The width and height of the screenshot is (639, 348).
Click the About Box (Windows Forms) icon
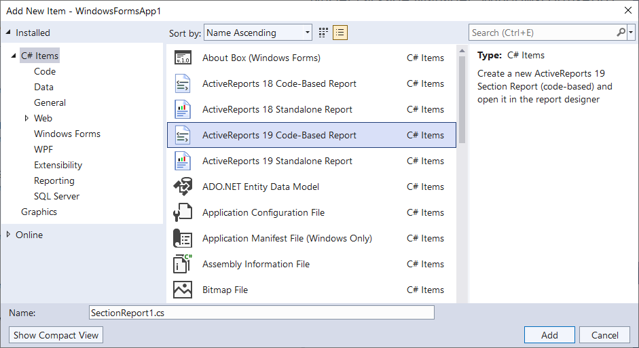point(183,58)
